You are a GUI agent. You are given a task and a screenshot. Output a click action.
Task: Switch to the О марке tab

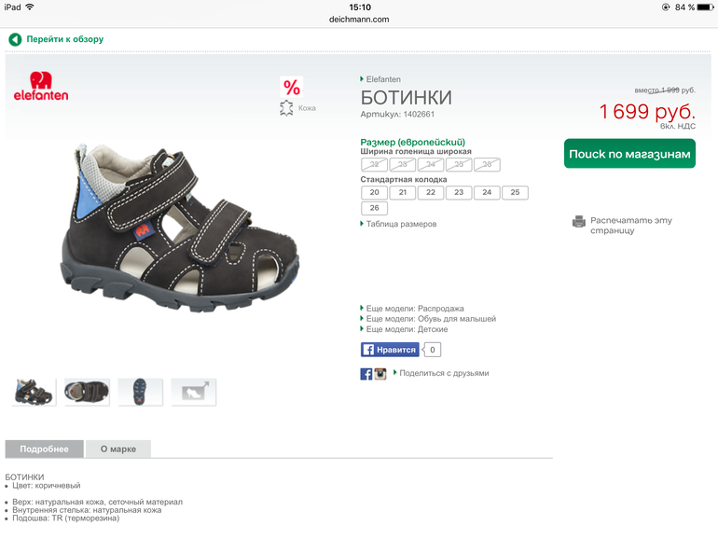[x=118, y=449]
